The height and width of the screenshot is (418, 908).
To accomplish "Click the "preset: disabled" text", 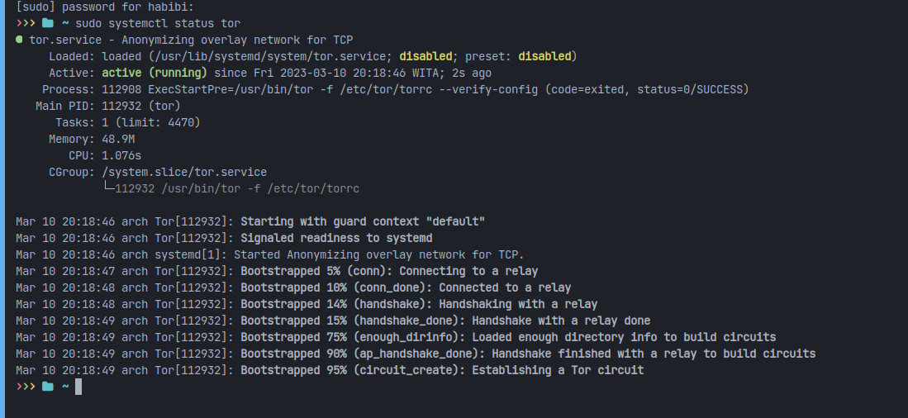I will [518, 56].
